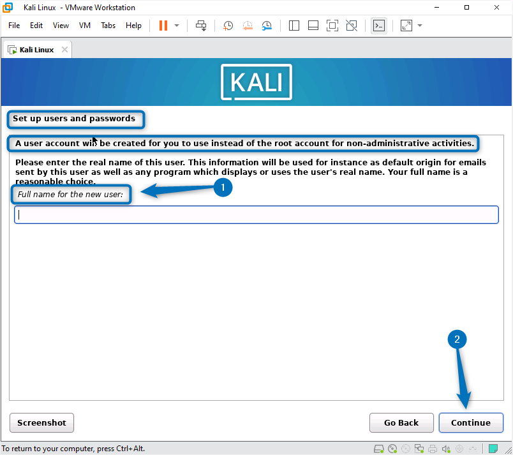The image size is (513, 455).
Task: Click the full name input field
Action: [255, 214]
